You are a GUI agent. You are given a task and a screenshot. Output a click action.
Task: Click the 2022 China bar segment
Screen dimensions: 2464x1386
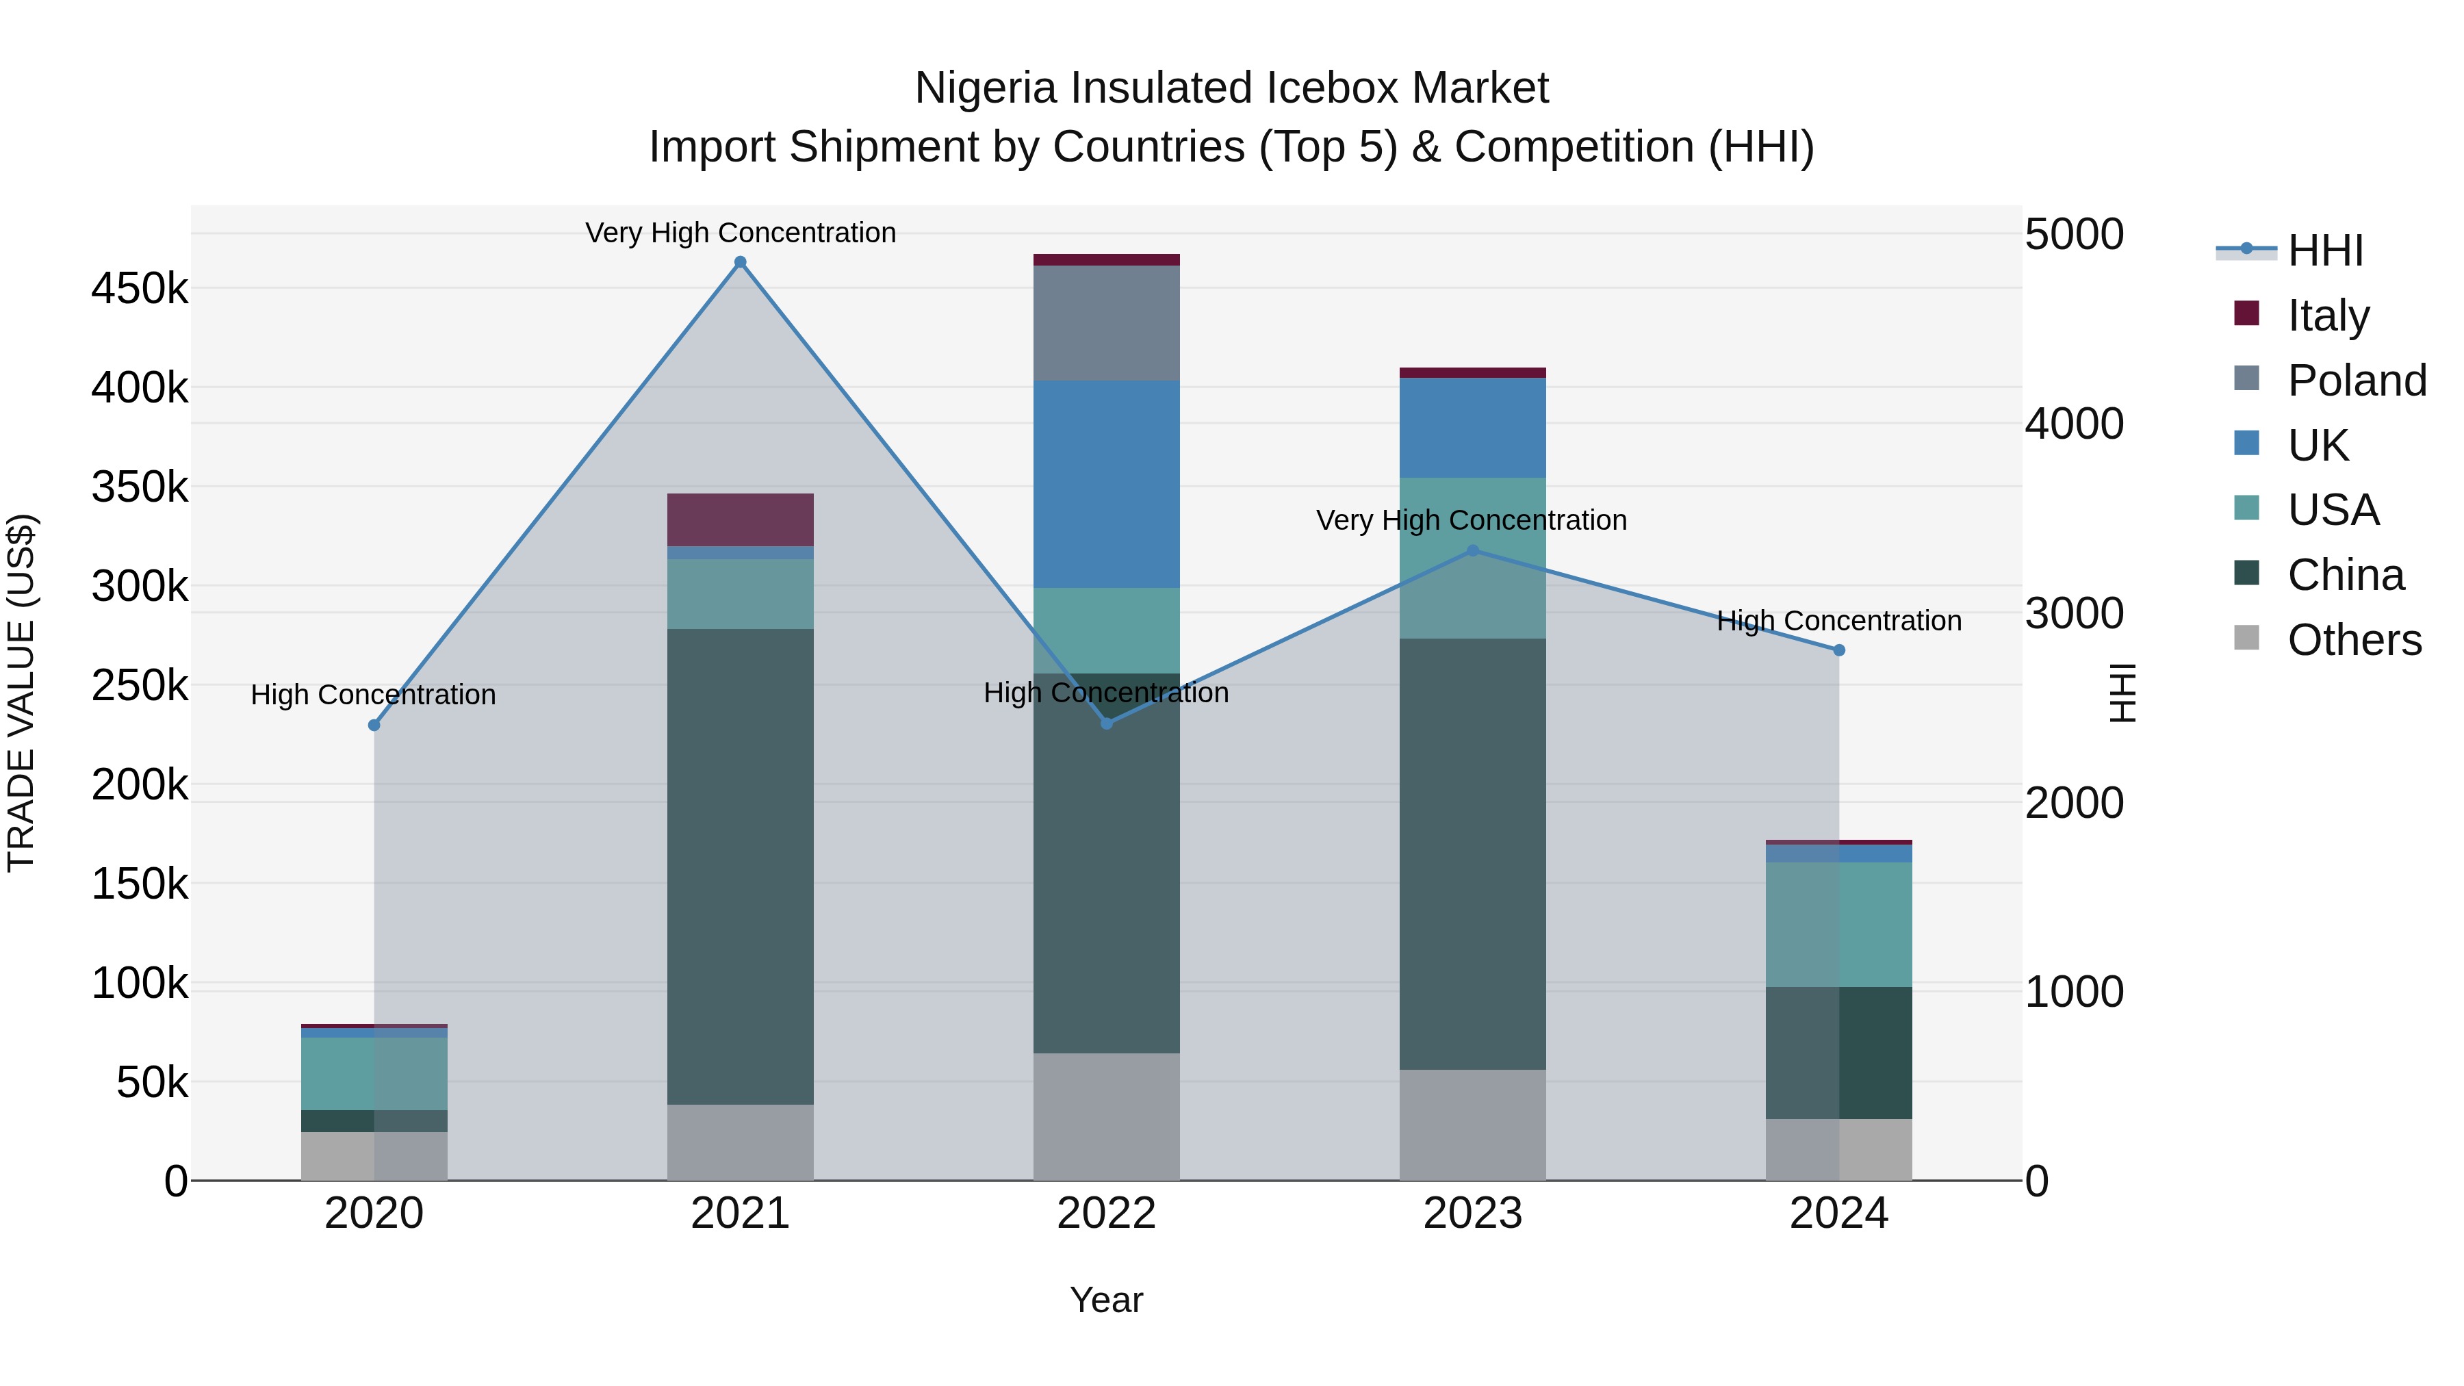[x=1107, y=864]
